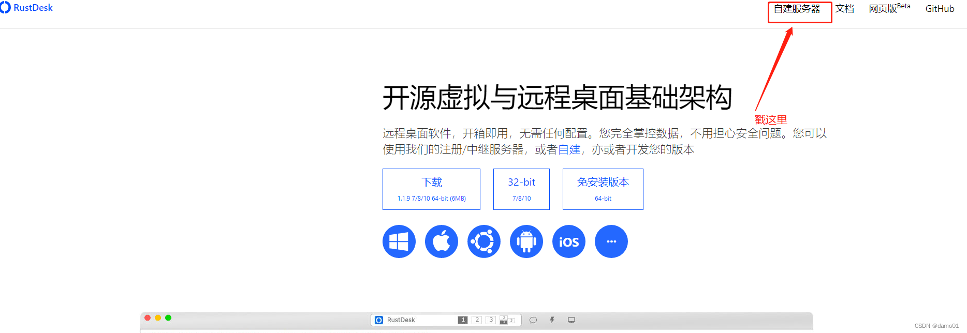
Task: Select display 3 in the preview toolbar
Action: [x=491, y=320]
